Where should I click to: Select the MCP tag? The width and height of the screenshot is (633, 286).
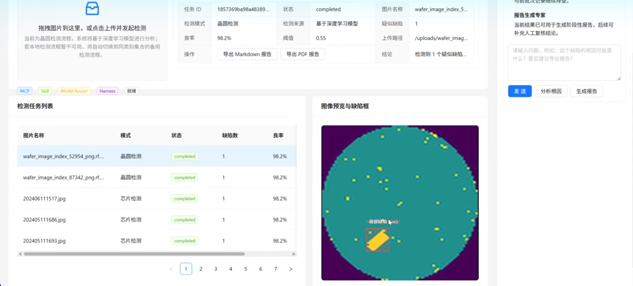(x=25, y=91)
